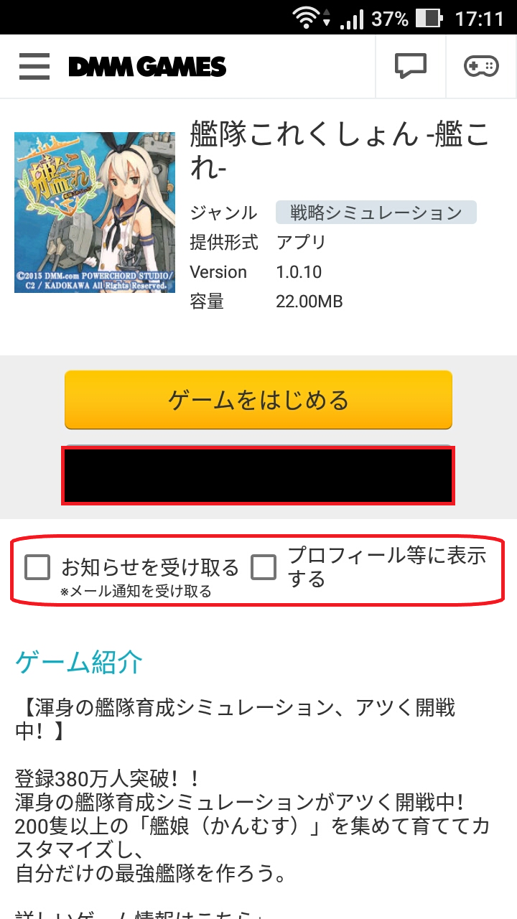Tap the お知らせを受け取る label text
The image size is (517, 919).
point(149,567)
